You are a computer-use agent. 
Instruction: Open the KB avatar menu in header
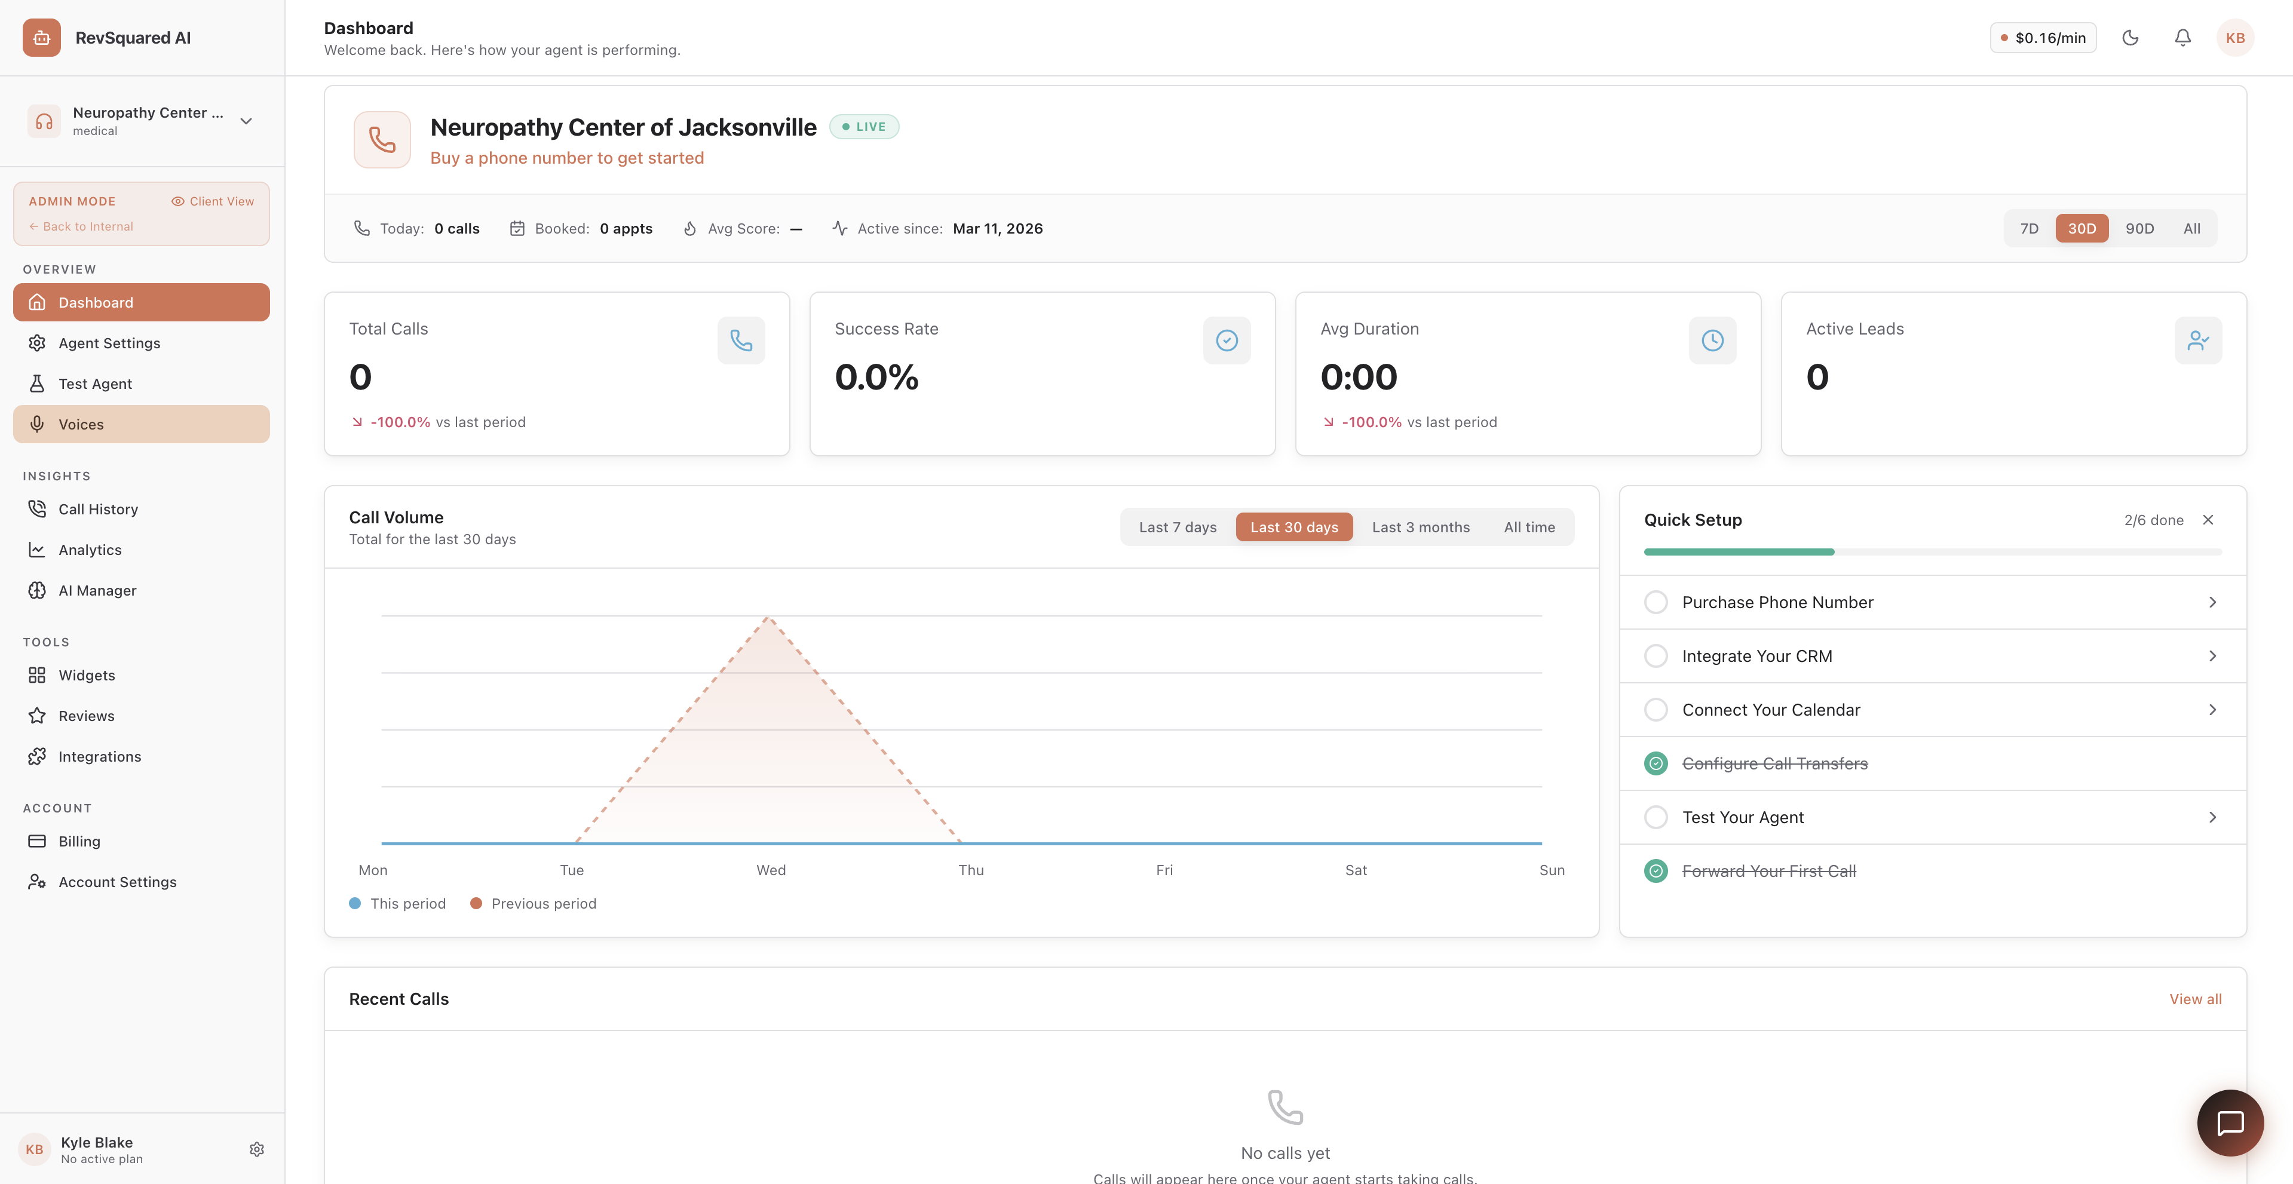2235,38
